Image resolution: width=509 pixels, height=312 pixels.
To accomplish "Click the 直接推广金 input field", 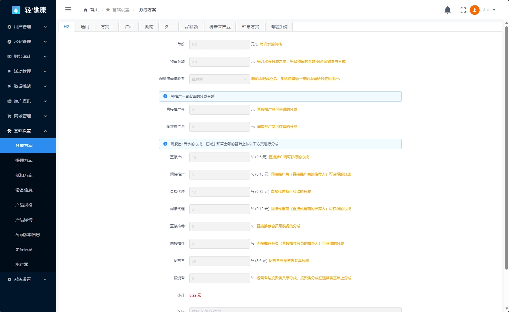I will pyautogui.click(x=220, y=110).
